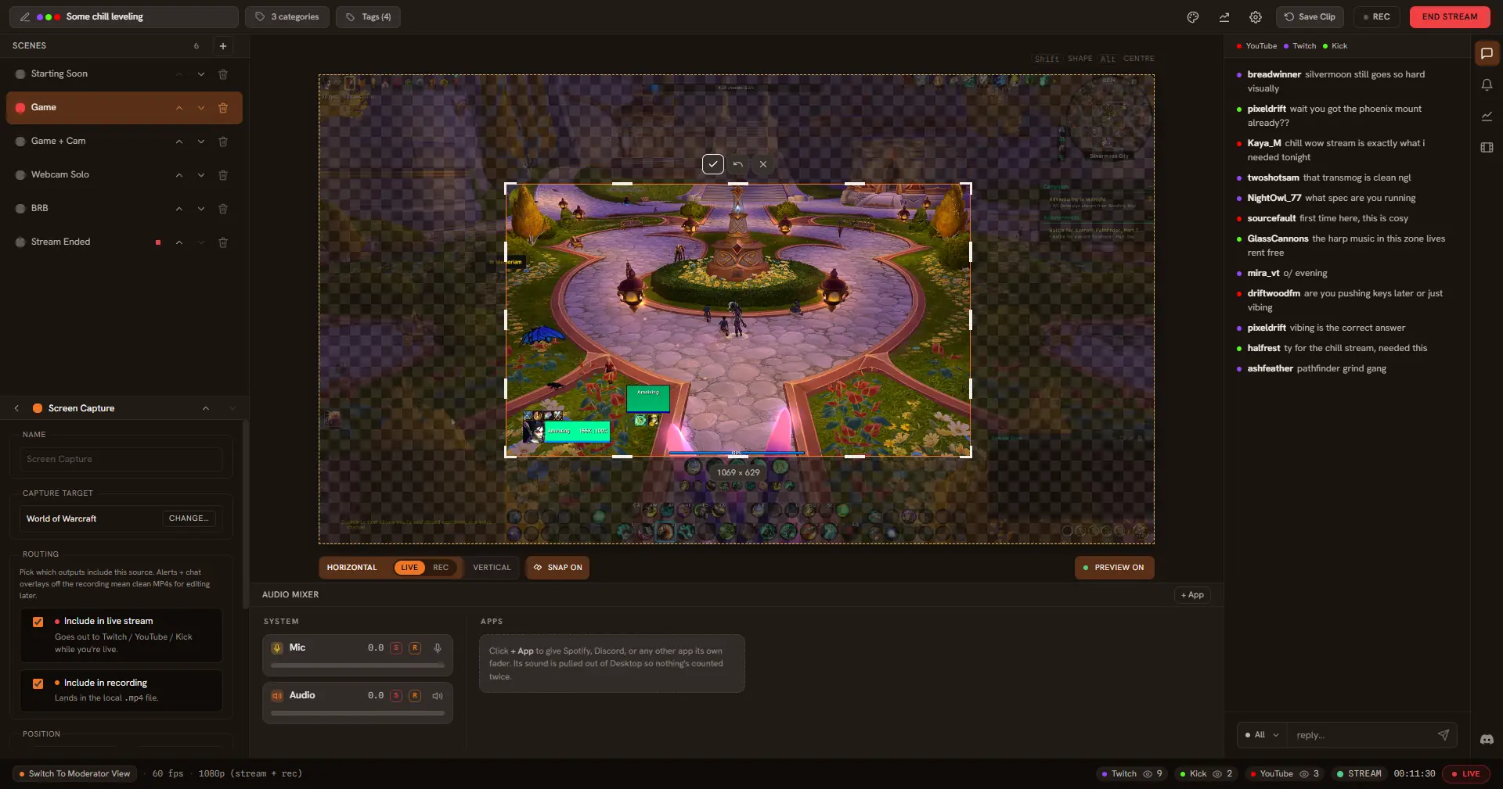This screenshot has height=789, width=1503.
Task: Click the + App button in audio mixer
Action: pos(1192,595)
